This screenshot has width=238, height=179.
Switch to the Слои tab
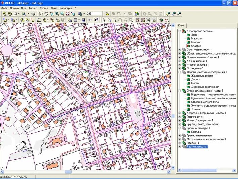pos(181,25)
